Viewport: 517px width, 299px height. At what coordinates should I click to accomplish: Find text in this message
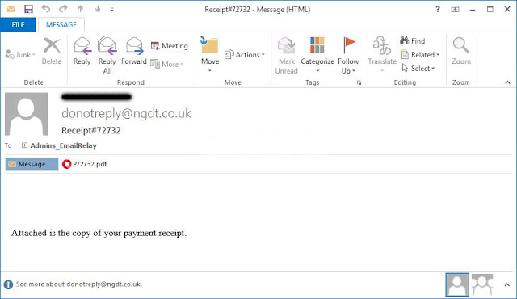click(413, 41)
